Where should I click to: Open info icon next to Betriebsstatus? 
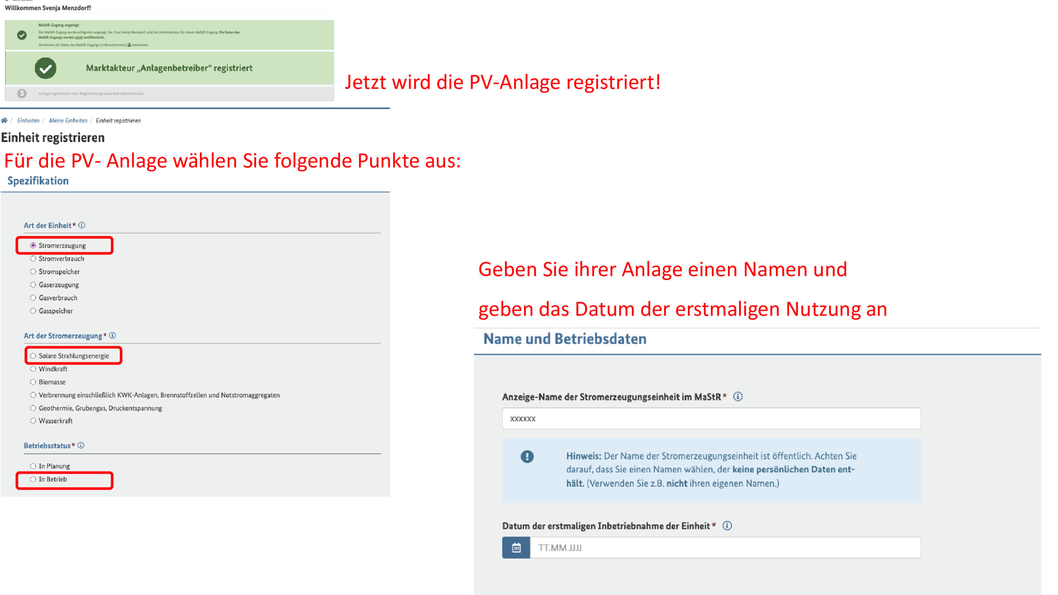(x=81, y=445)
